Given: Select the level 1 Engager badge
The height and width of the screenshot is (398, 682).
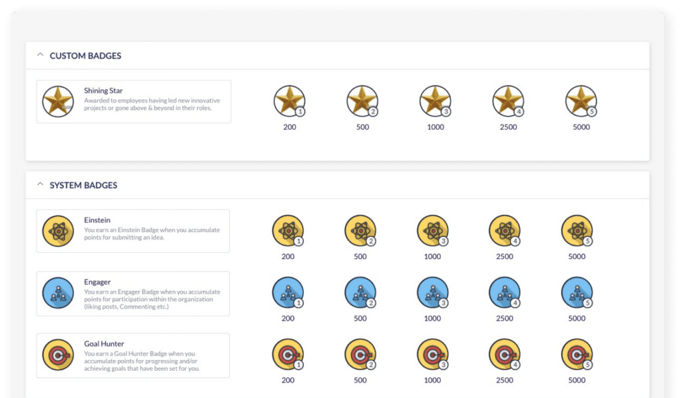Looking at the screenshot, I should point(288,293).
